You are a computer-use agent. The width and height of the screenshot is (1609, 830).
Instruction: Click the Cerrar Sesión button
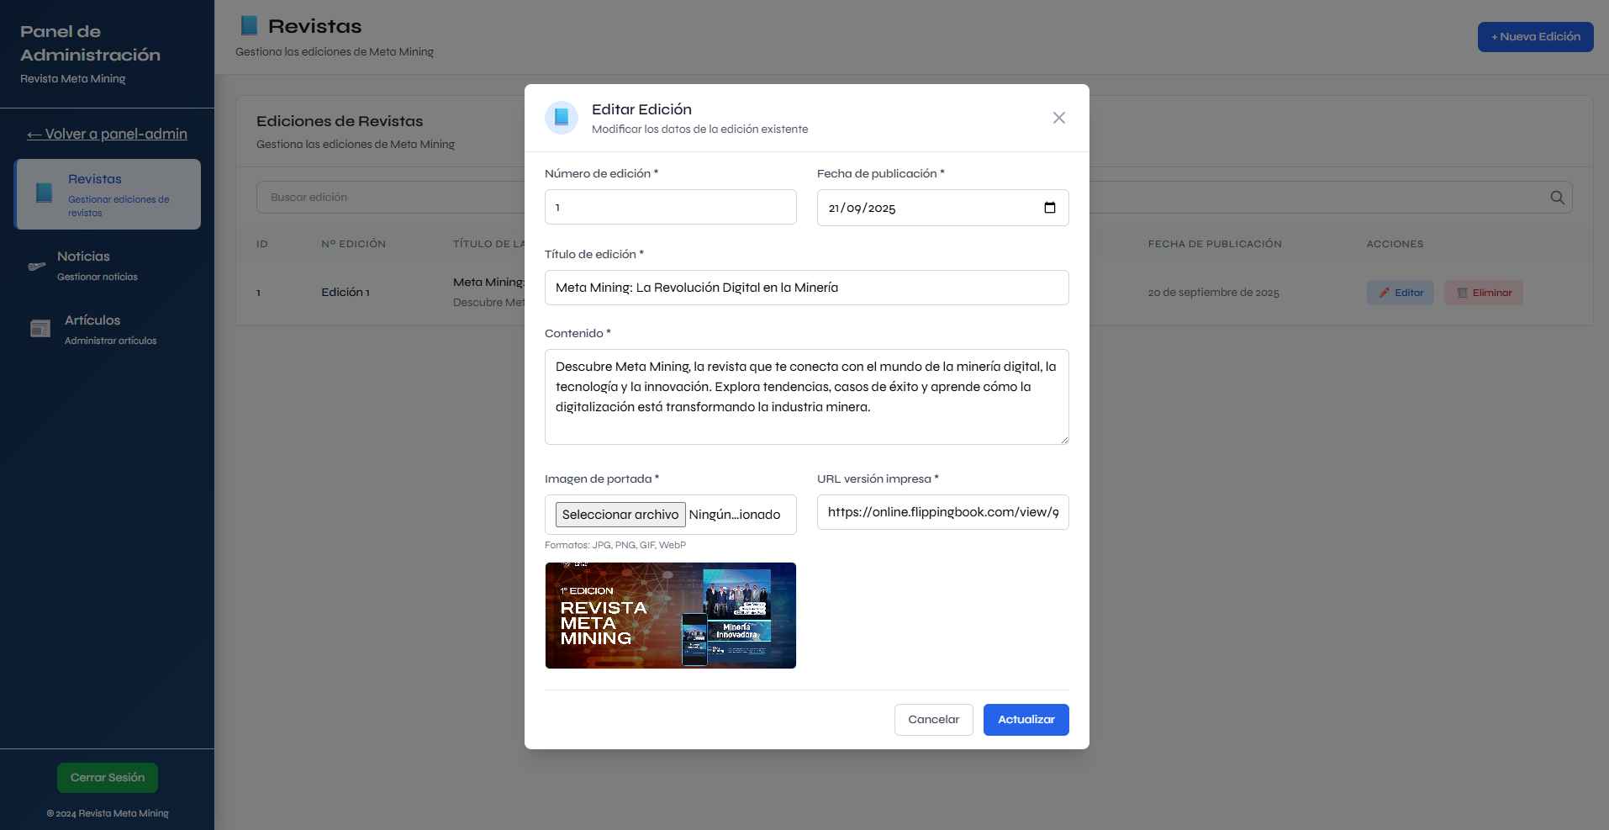click(x=108, y=778)
